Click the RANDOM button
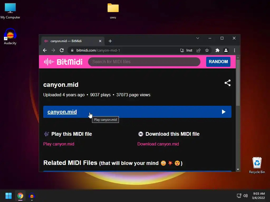The image size is (270, 202). coord(218,62)
